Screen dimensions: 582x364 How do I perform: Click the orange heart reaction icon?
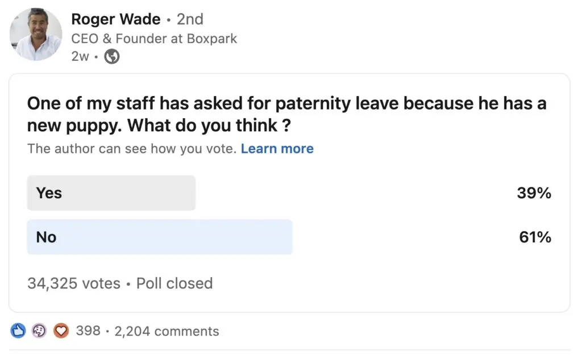61,330
